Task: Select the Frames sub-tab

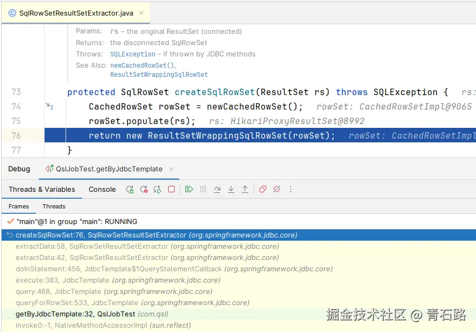Action: click(x=18, y=206)
